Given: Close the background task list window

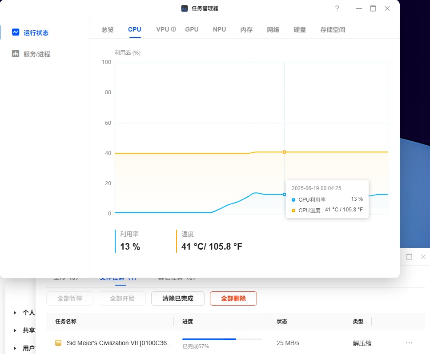Looking at the screenshot, I should (423, 257).
